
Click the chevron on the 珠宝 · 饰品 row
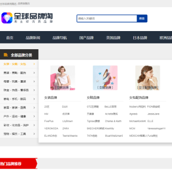34,90
